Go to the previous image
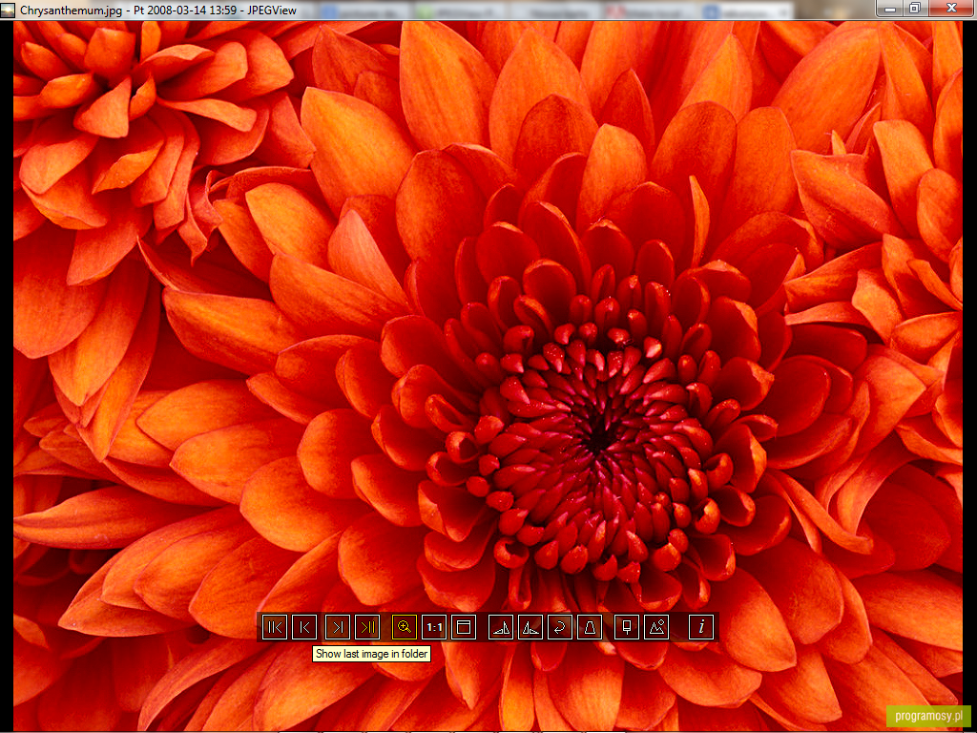 (x=304, y=627)
